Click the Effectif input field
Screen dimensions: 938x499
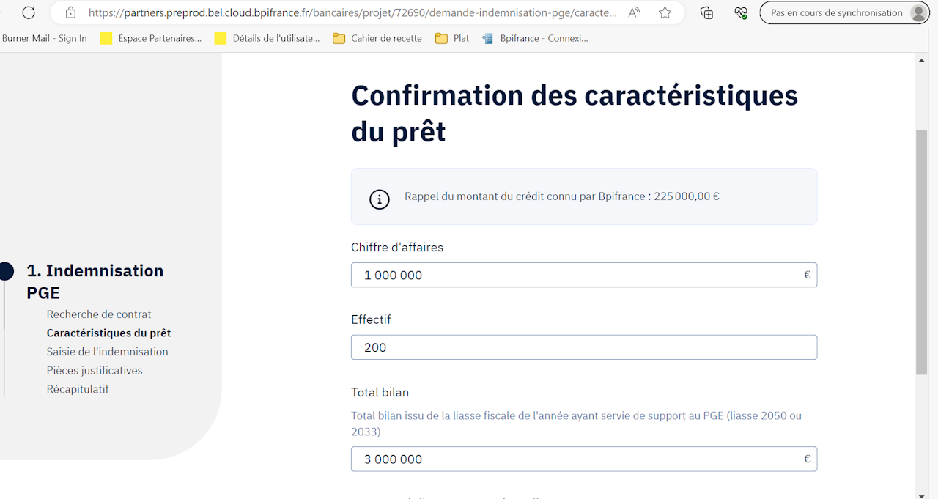(583, 347)
